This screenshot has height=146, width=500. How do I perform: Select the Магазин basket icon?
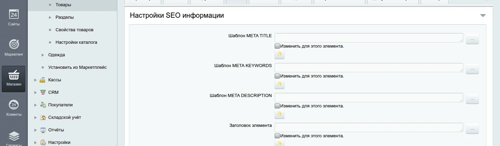click(14, 75)
